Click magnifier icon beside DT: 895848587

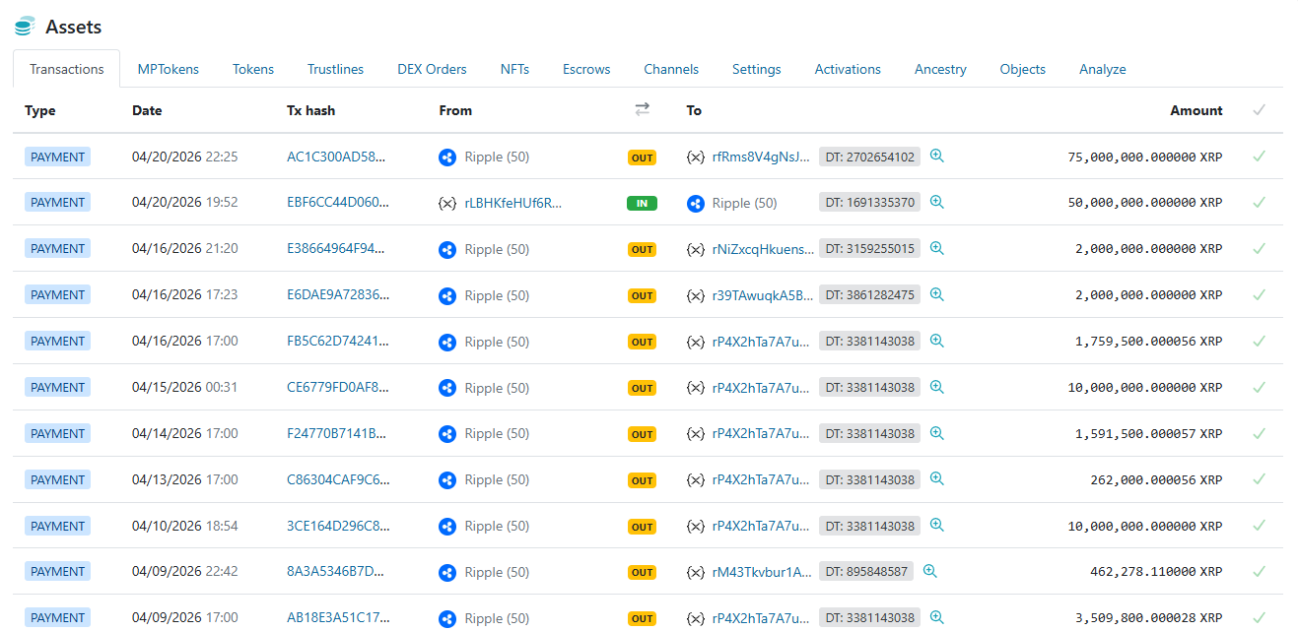(x=929, y=571)
